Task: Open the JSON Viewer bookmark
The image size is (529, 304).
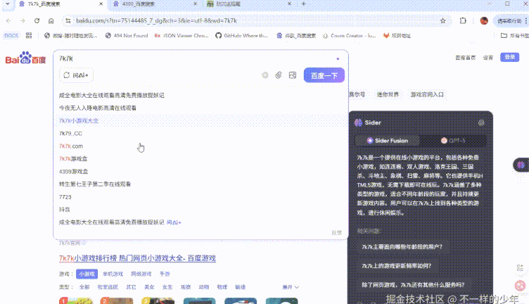Action: pos(181,35)
